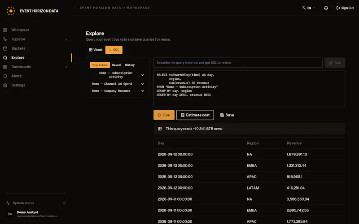Click the describe-query text input

click(238, 63)
